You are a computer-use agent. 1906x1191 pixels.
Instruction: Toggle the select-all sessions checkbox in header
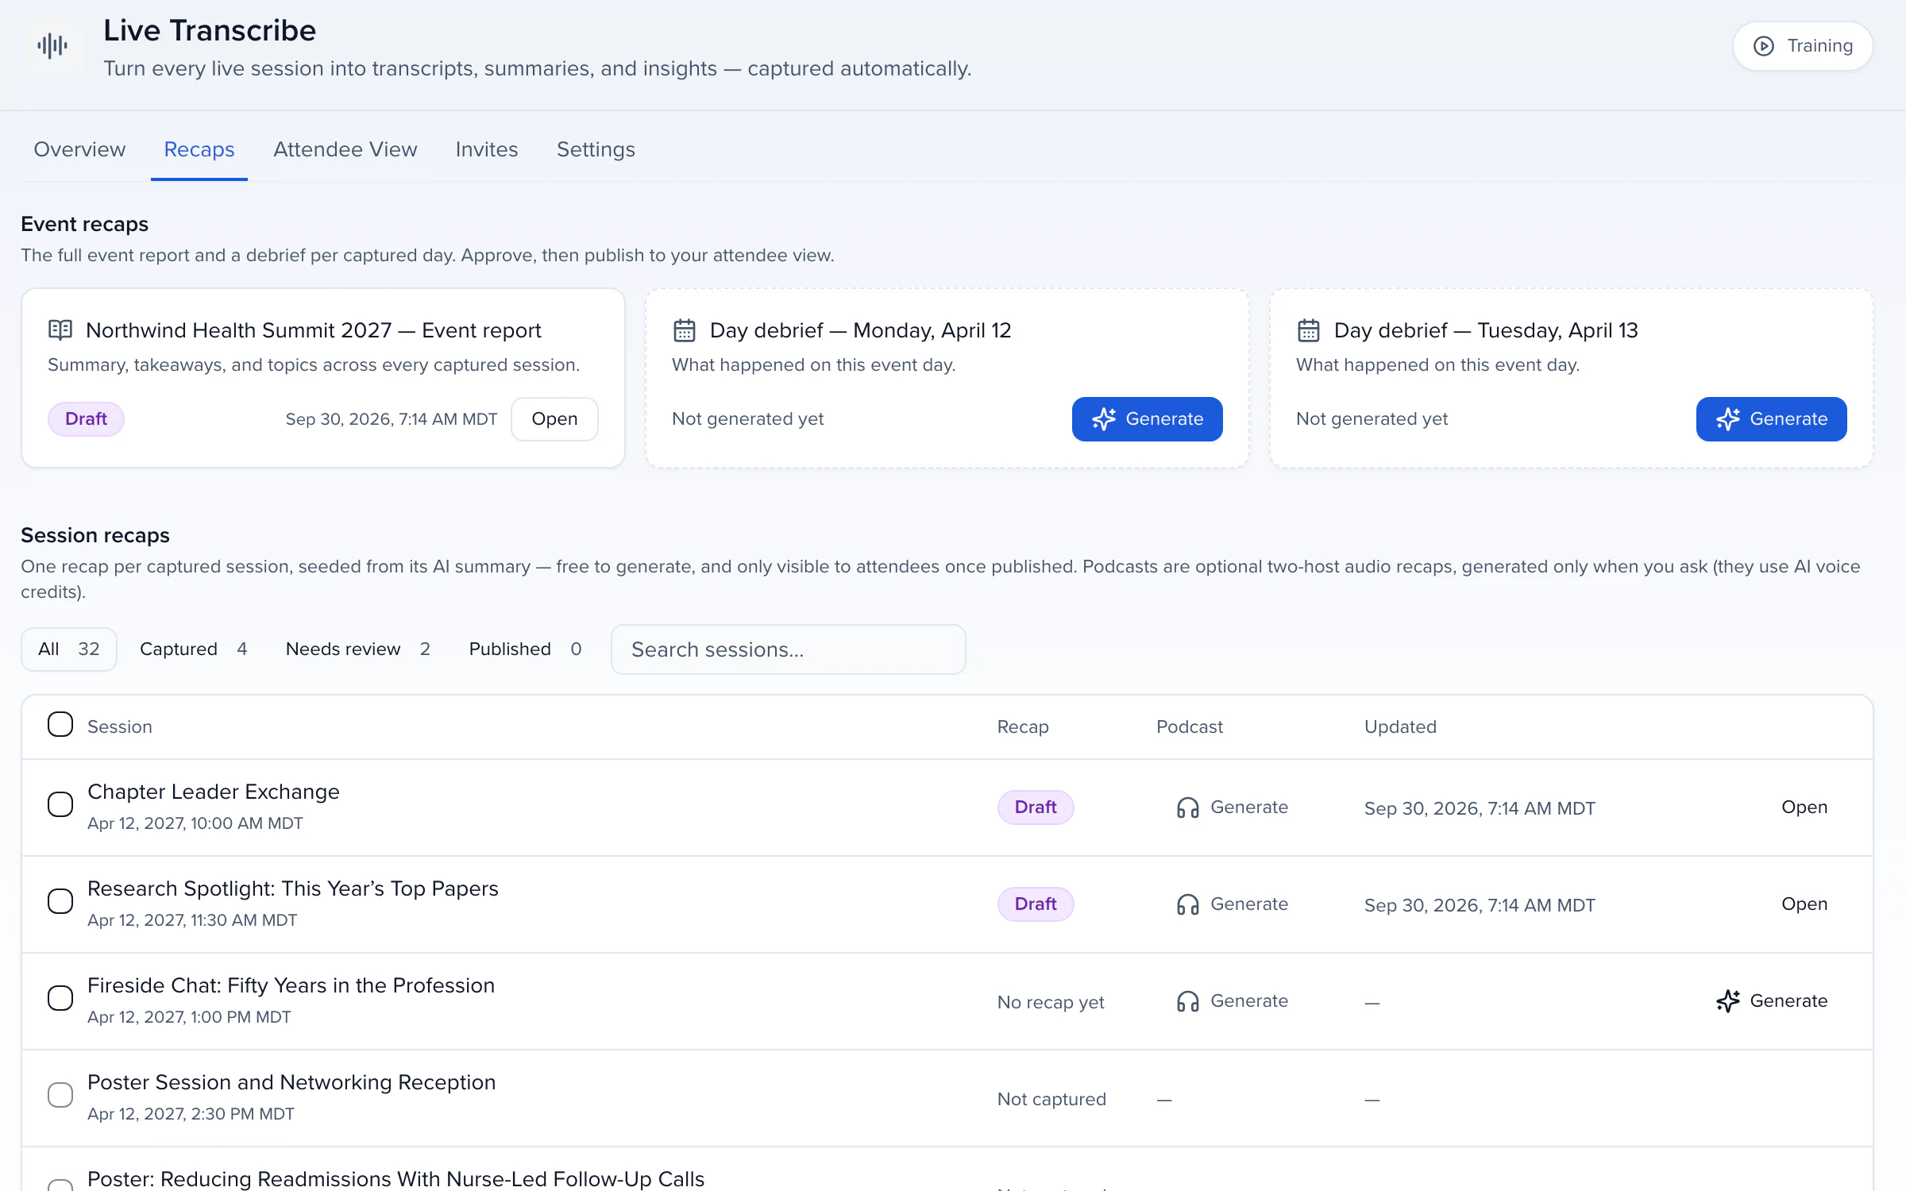[60, 725]
